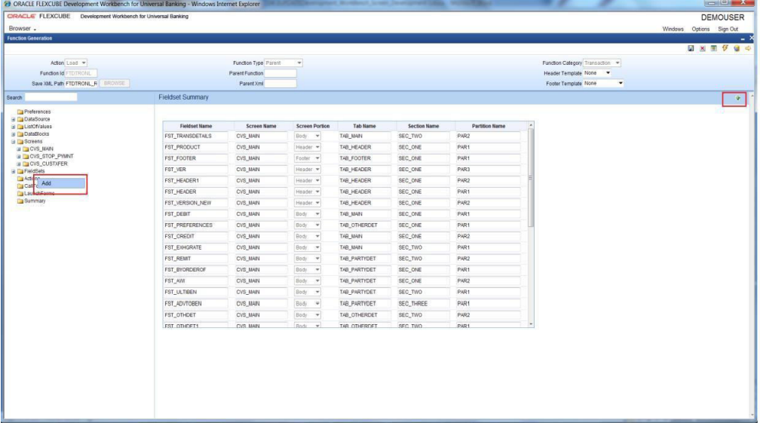This screenshot has width=760, height=423.
Task: Click the Parent Xml input field
Action: pos(280,84)
